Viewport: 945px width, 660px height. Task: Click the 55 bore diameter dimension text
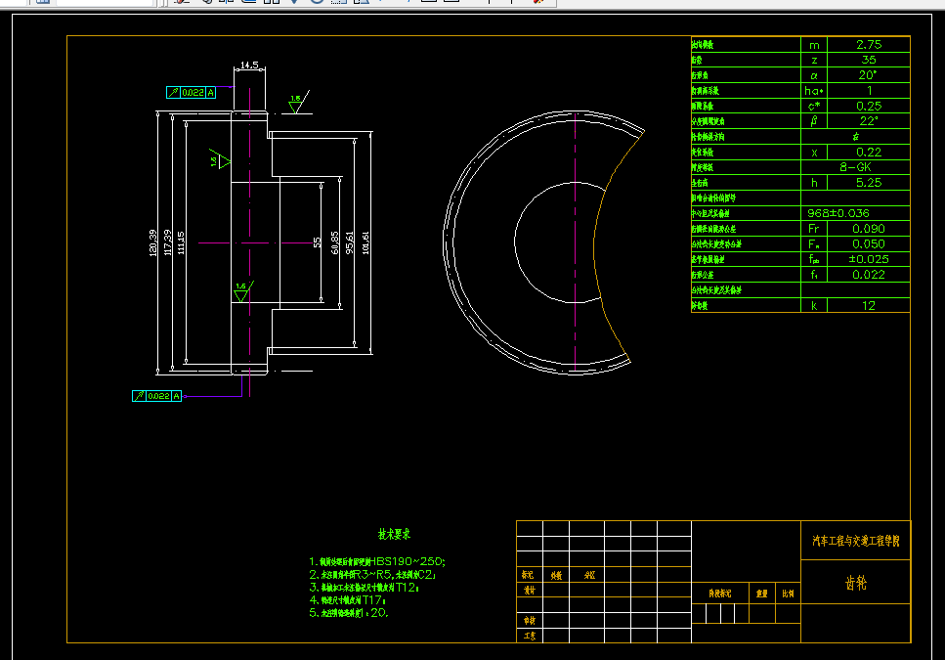[x=318, y=242]
